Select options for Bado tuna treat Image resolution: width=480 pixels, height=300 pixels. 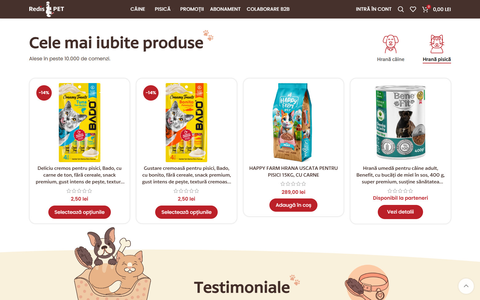79,212
